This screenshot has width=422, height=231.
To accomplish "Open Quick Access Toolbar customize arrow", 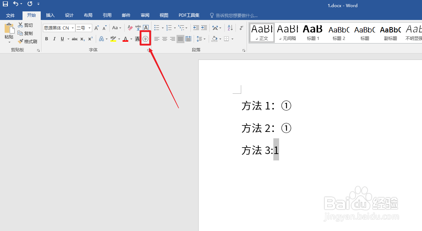I will pyautogui.click(x=39, y=4).
